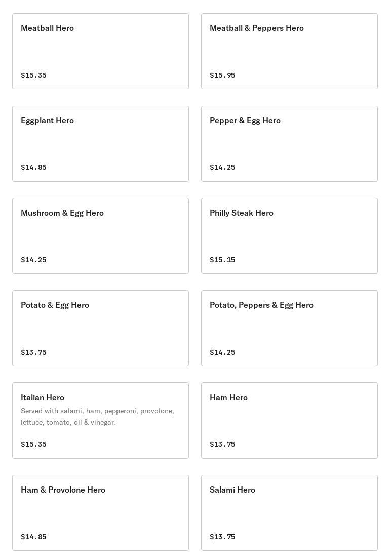Click the $15.95 price on Meatball & Peppers

222,75
